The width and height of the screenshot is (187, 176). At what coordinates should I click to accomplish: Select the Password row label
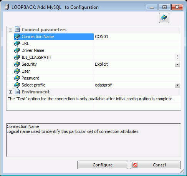point(30,78)
